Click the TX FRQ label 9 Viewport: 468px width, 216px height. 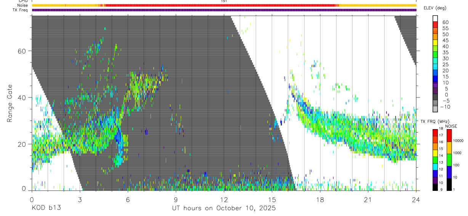[x=441, y=190]
